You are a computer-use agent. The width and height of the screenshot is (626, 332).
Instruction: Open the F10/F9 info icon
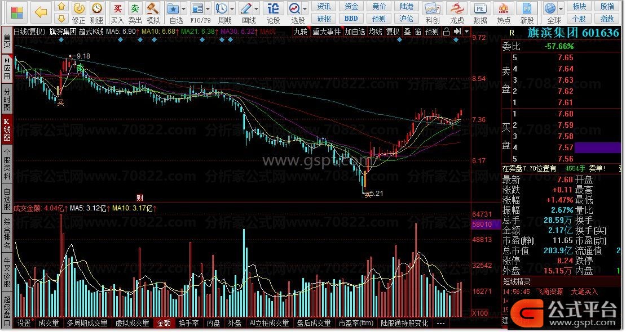(197, 8)
